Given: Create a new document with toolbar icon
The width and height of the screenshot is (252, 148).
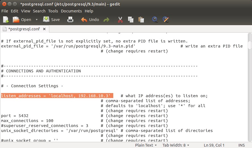Looking at the screenshot, I should tap(6, 20).
